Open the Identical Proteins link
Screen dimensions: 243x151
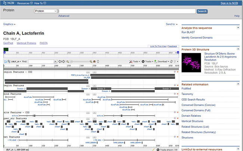coord(26,43)
